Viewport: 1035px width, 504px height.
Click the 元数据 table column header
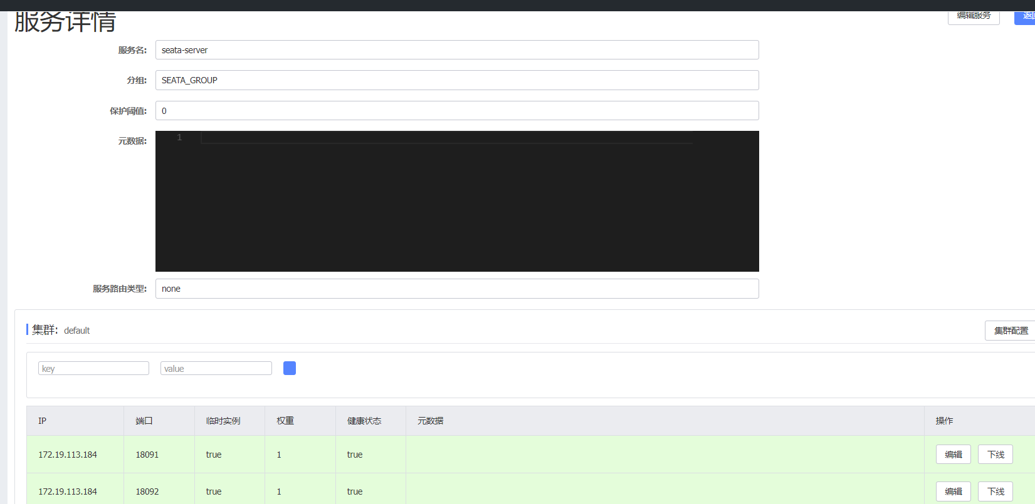point(665,421)
